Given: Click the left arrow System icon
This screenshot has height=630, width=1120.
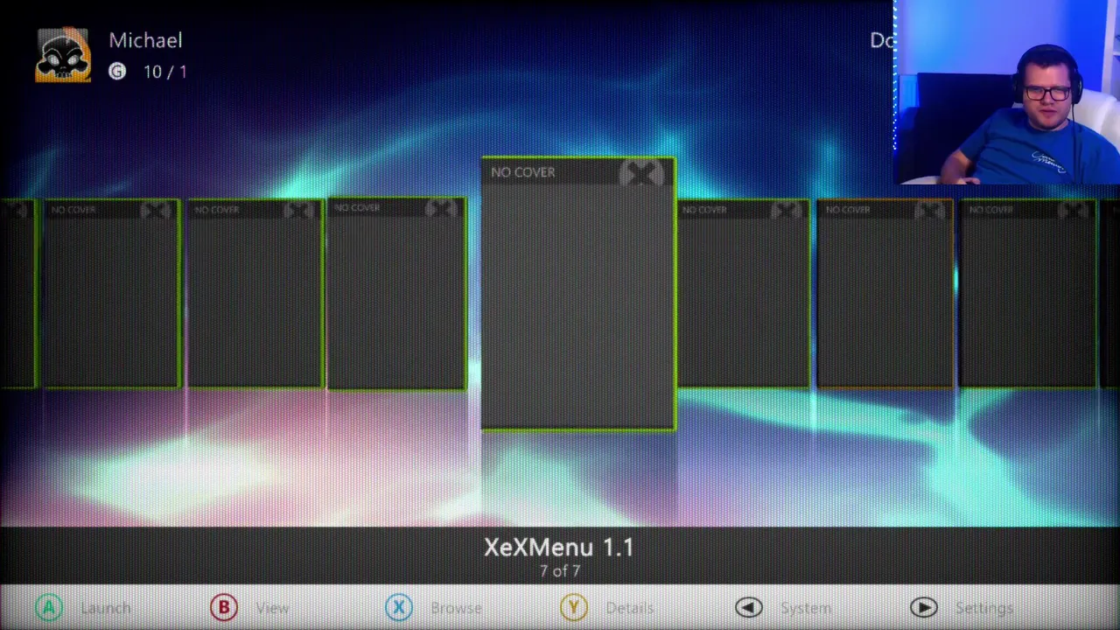Looking at the screenshot, I should pyautogui.click(x=749, y=607).
